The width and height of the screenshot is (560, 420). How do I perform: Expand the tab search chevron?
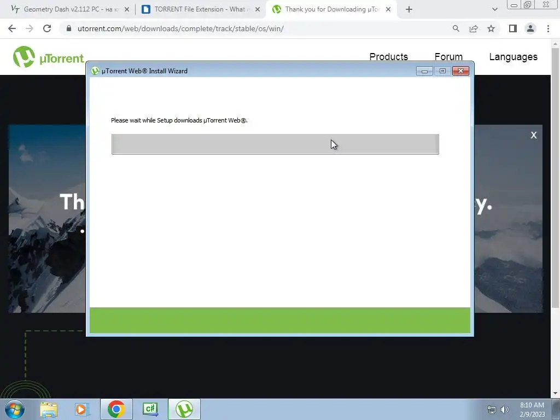click(x=494, y=9)
